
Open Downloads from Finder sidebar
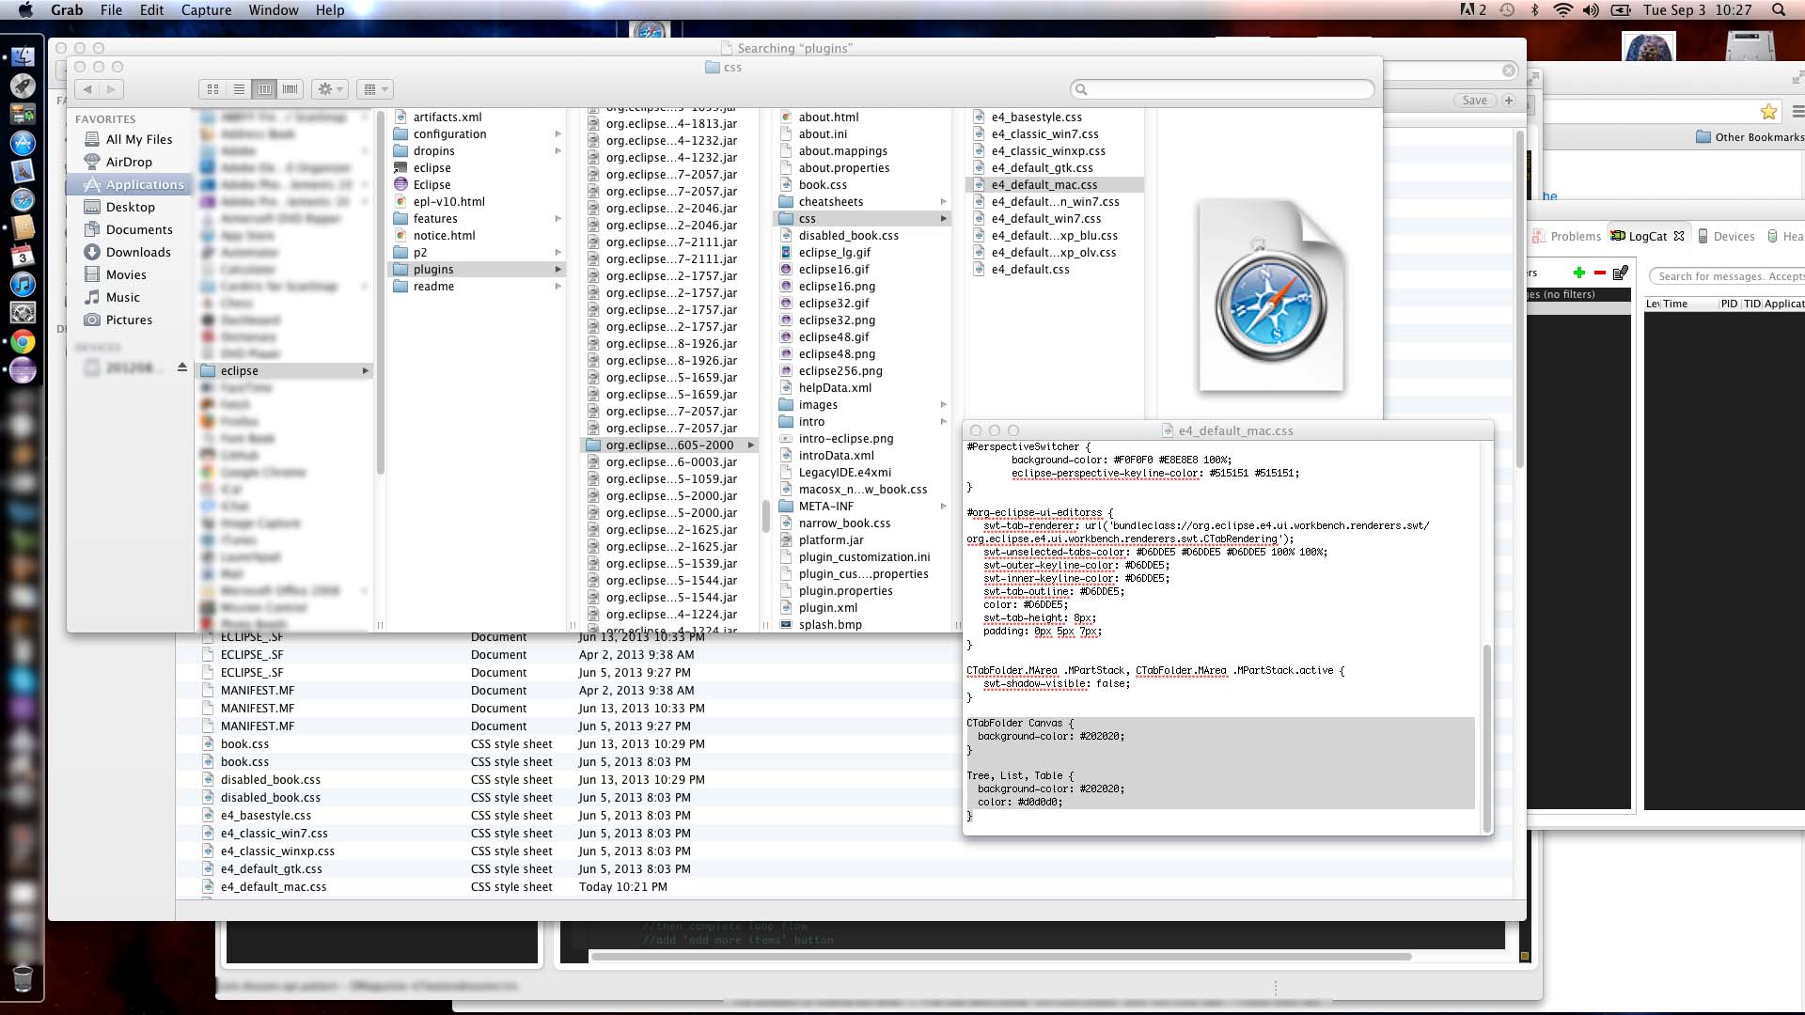coord(138,252)
